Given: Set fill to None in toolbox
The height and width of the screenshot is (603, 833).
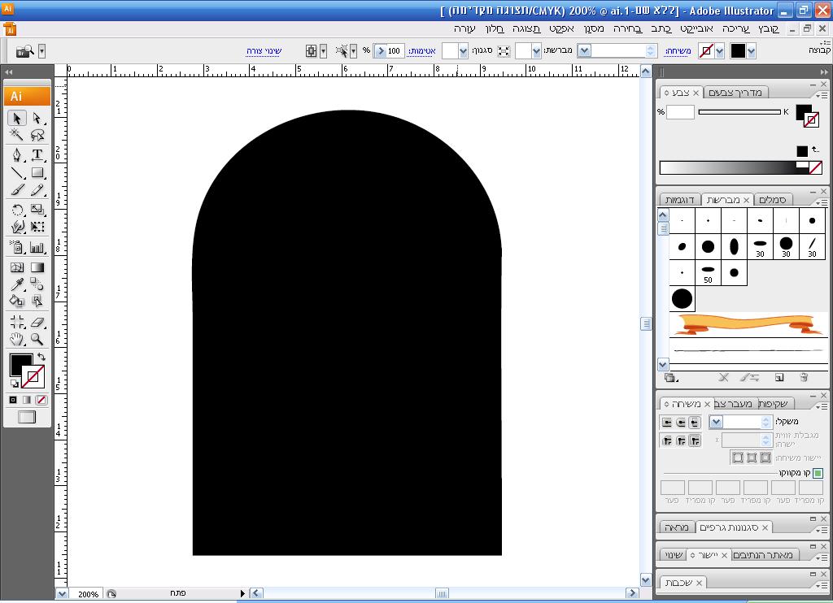Looking at the screenshot, I should [x=41, y=400].
